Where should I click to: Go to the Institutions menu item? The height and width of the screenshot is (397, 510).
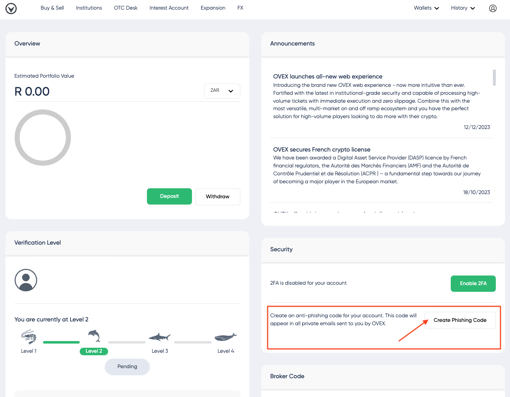click(x=89, y=8)
